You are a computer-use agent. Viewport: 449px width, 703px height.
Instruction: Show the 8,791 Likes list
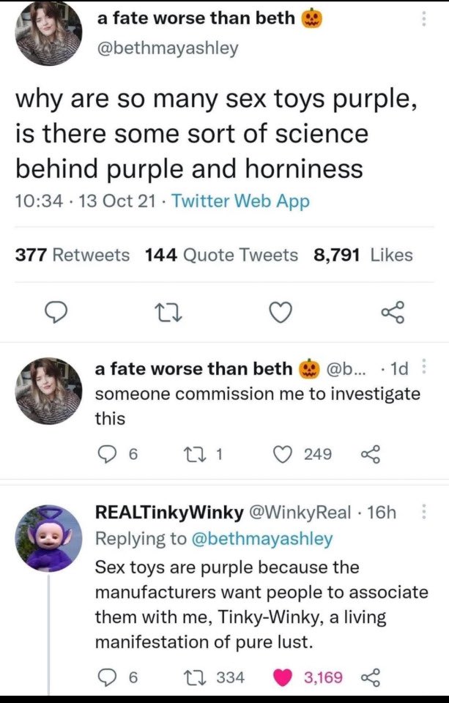tap(363, 255)
